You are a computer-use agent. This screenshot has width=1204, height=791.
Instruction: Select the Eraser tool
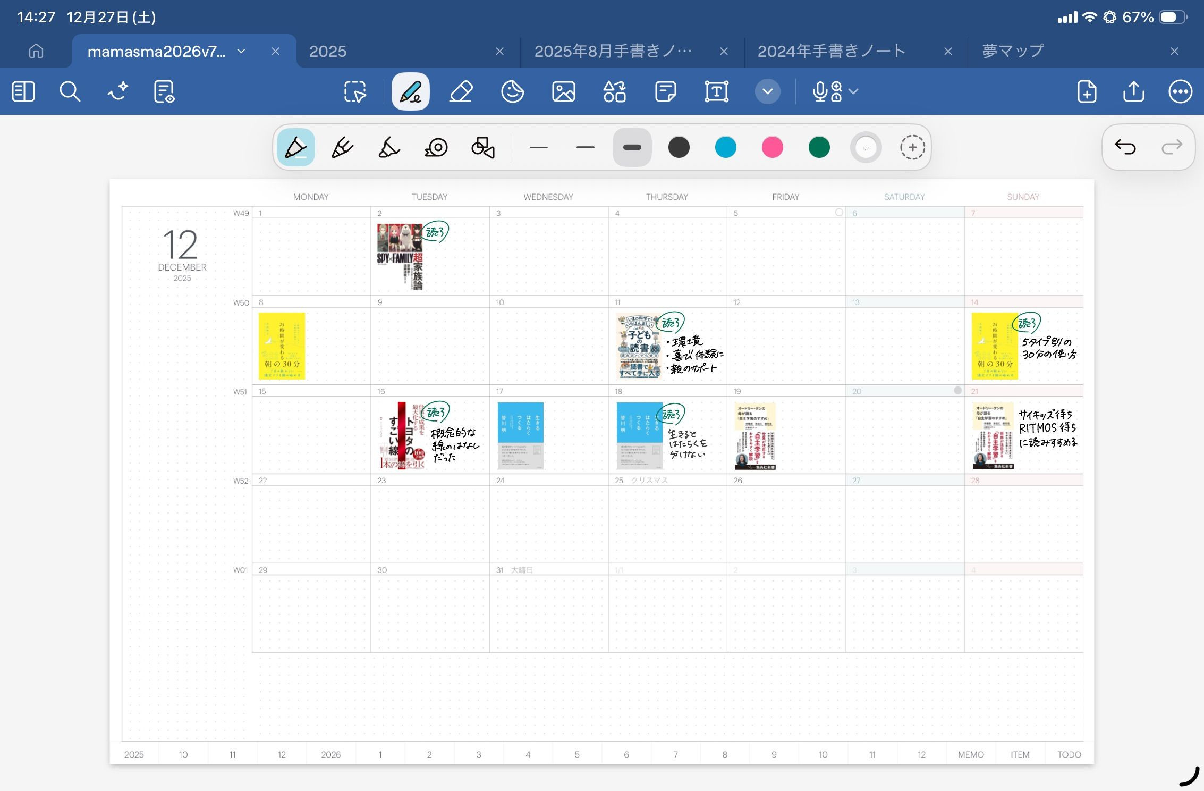pyautogui.click(x=461, y=91)
